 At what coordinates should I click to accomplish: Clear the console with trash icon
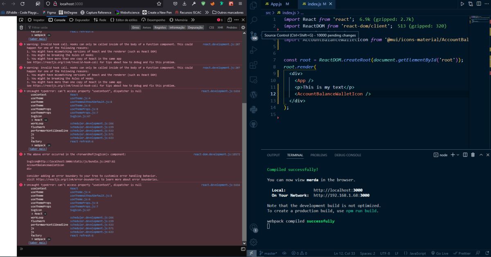click(21, 27)
